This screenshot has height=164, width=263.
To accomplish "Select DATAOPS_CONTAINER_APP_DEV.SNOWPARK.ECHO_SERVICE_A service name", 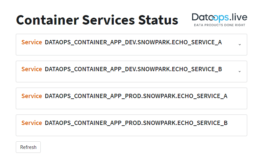I will pos(133,42).
